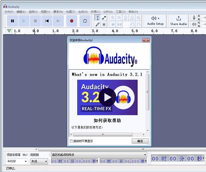The image size is (206, 172).
Task: Select the pencil Draw tool
Action: (x=97, y=25)
